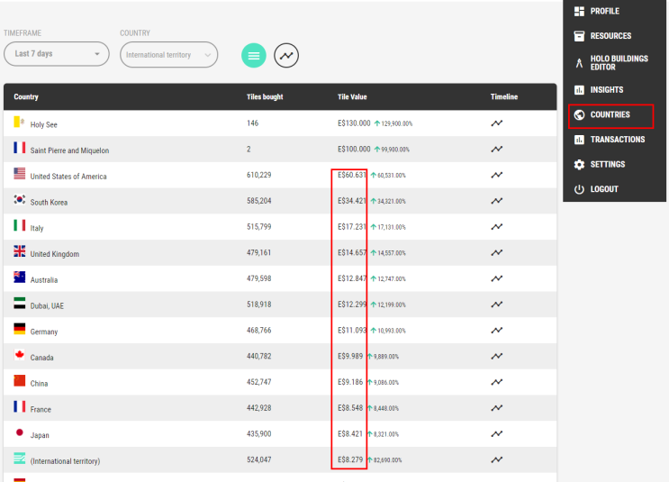Screen dimensions: 669x482
Task: Select the 'China' country name
Action: coord(40,384)
